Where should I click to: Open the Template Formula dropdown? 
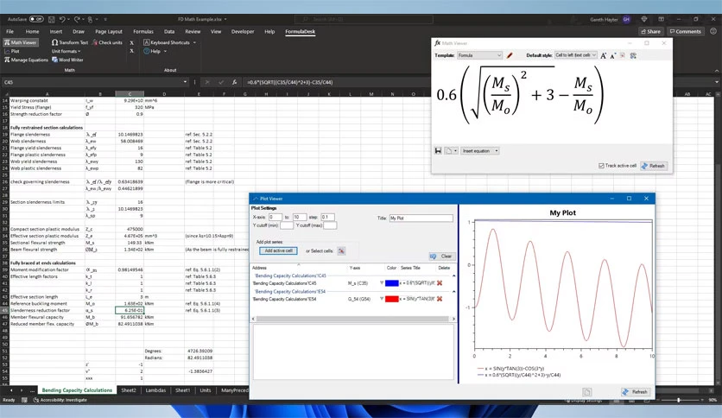[x=479, y=55]
